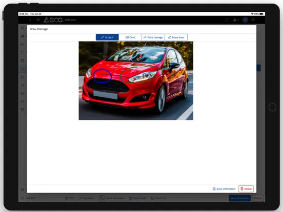This screenshot has width=283, height=212.
Task: Tap the red car photo canvas
Action: point(136,81)
